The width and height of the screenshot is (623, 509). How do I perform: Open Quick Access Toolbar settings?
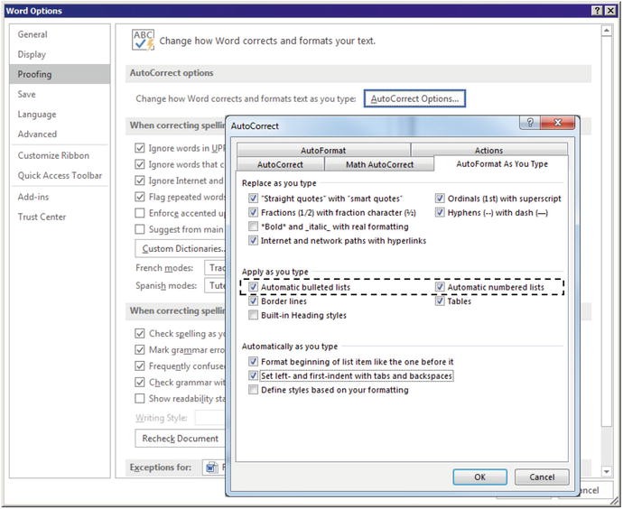coord(60,175)
